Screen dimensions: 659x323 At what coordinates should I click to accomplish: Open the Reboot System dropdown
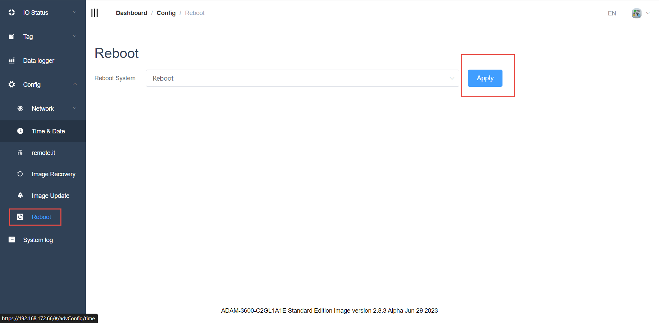point(302,78)
